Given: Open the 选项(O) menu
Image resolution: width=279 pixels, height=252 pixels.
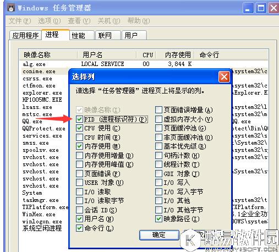Looking at the screenshot, I should 50,21.
